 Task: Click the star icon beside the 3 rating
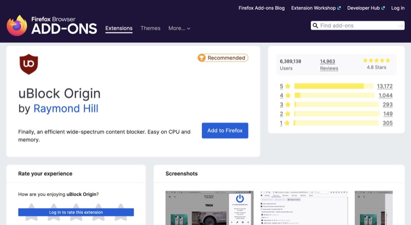(x=288, y=105)
